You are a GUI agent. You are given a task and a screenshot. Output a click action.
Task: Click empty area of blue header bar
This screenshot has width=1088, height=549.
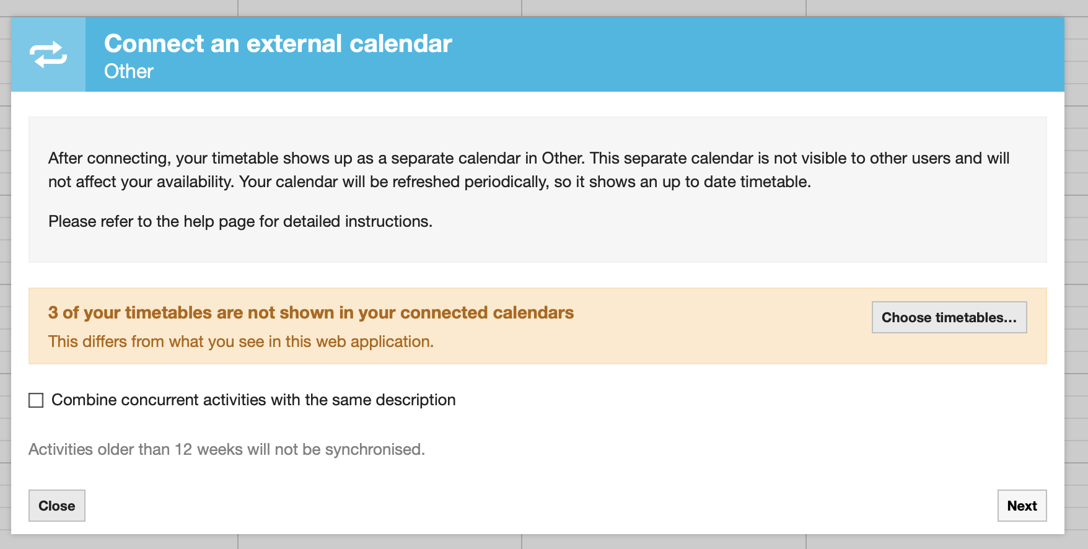click(744, 55)
